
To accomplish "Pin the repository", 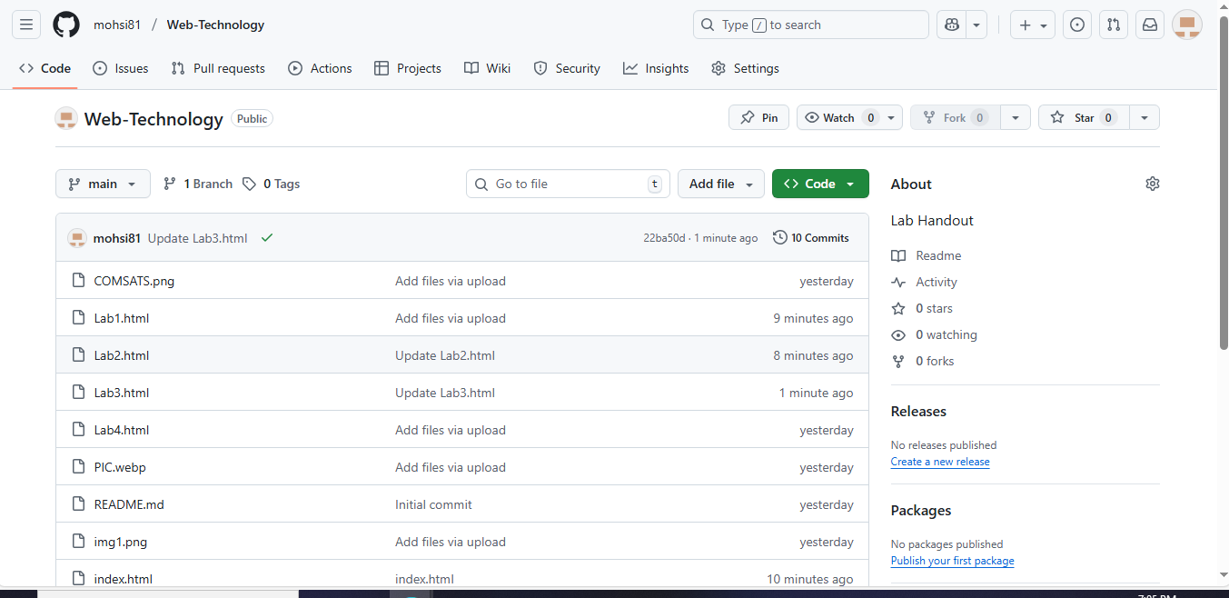I will pyautogui.click(x=758, y=117).
